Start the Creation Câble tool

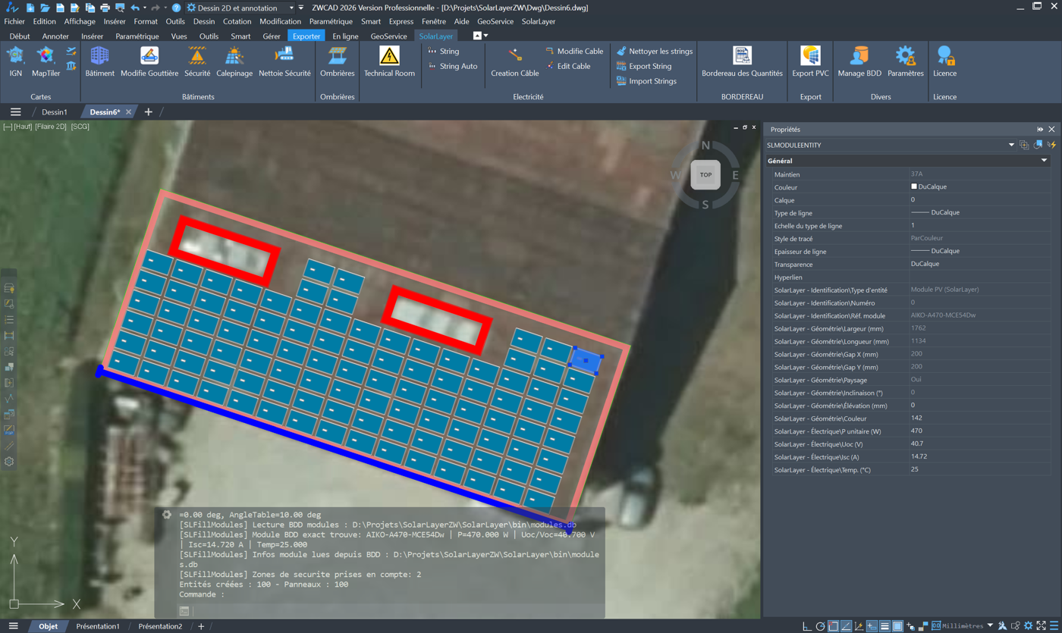515,61
